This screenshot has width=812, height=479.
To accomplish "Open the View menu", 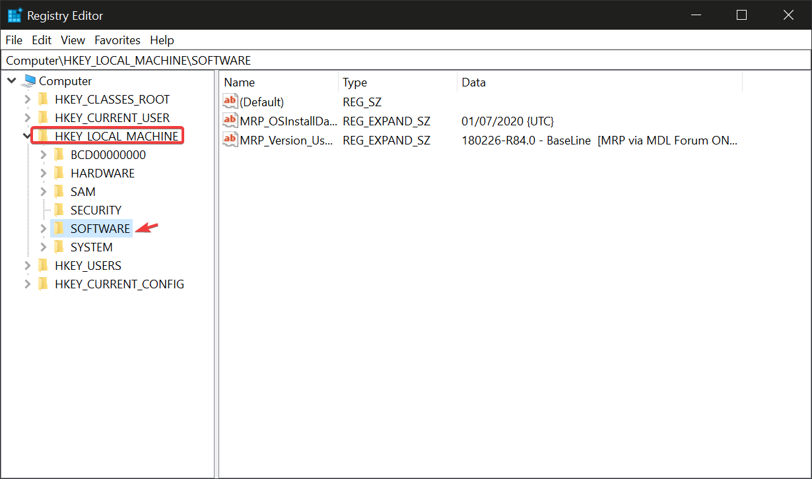I will point(73,40).
